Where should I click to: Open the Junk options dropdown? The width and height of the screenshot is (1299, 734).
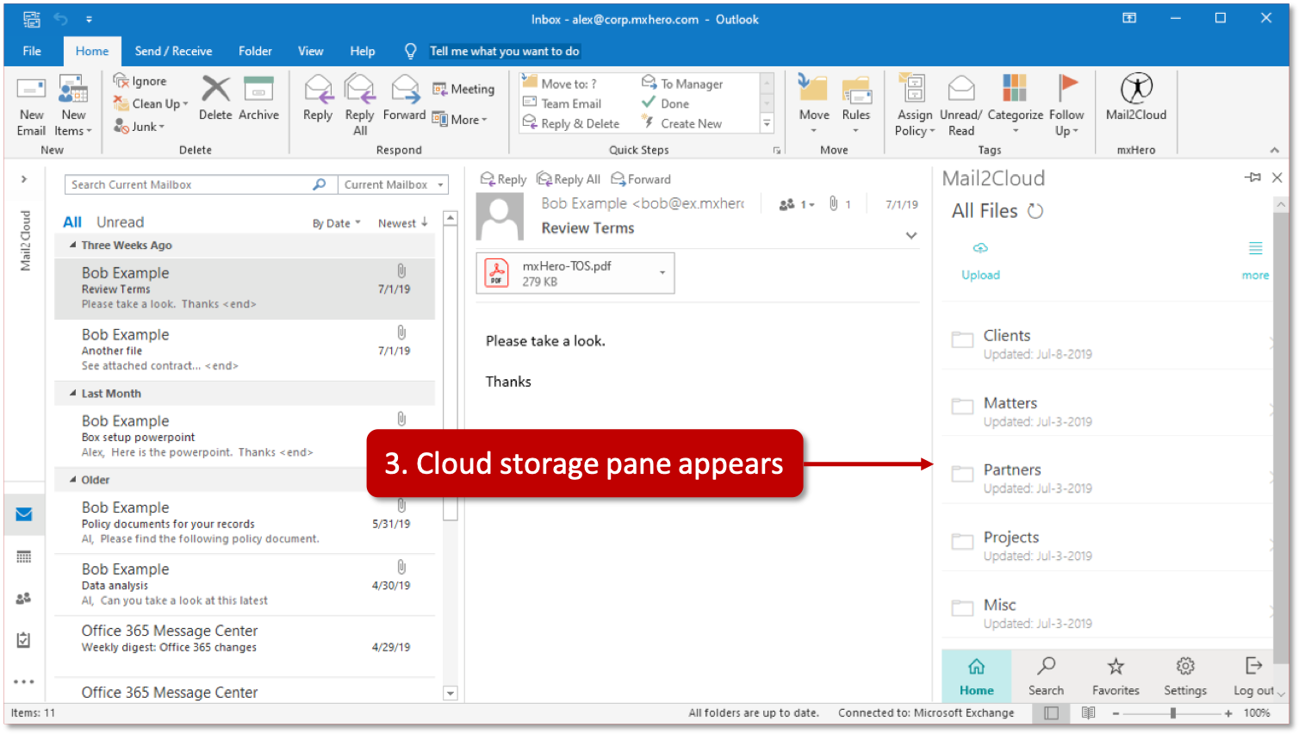[140, 126]
